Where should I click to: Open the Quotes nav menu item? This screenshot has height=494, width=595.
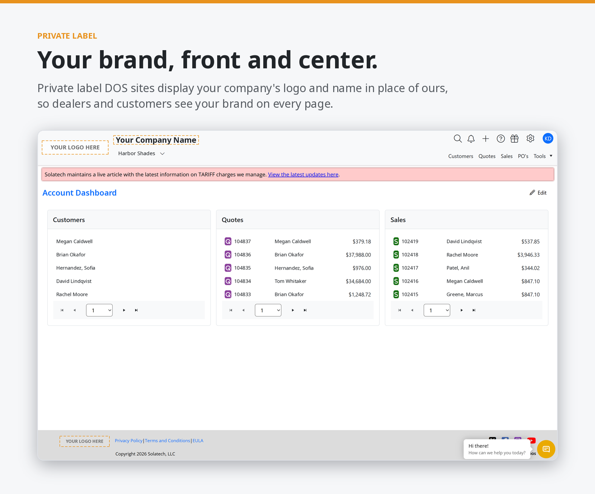click(487, 156)
